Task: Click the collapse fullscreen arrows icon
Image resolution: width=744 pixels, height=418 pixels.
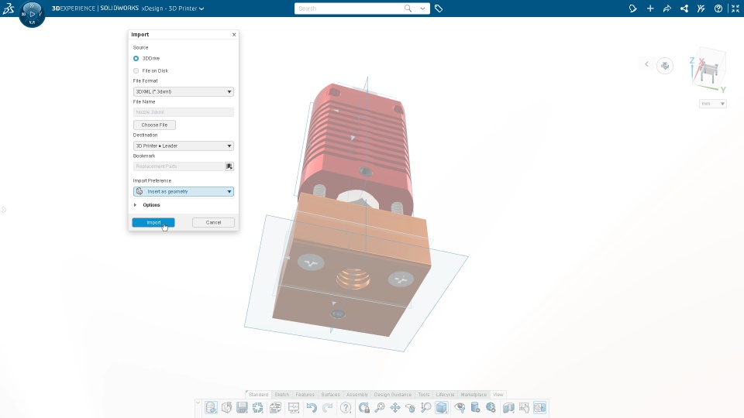Action: click(x=735, y=9)
